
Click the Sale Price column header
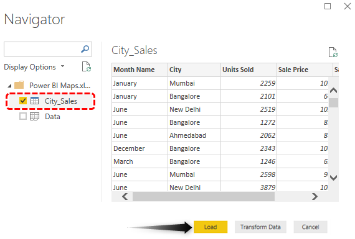[305, 70]
